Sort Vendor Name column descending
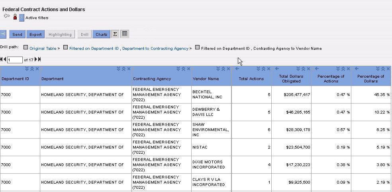392x192 pixels. coord(218,69)
